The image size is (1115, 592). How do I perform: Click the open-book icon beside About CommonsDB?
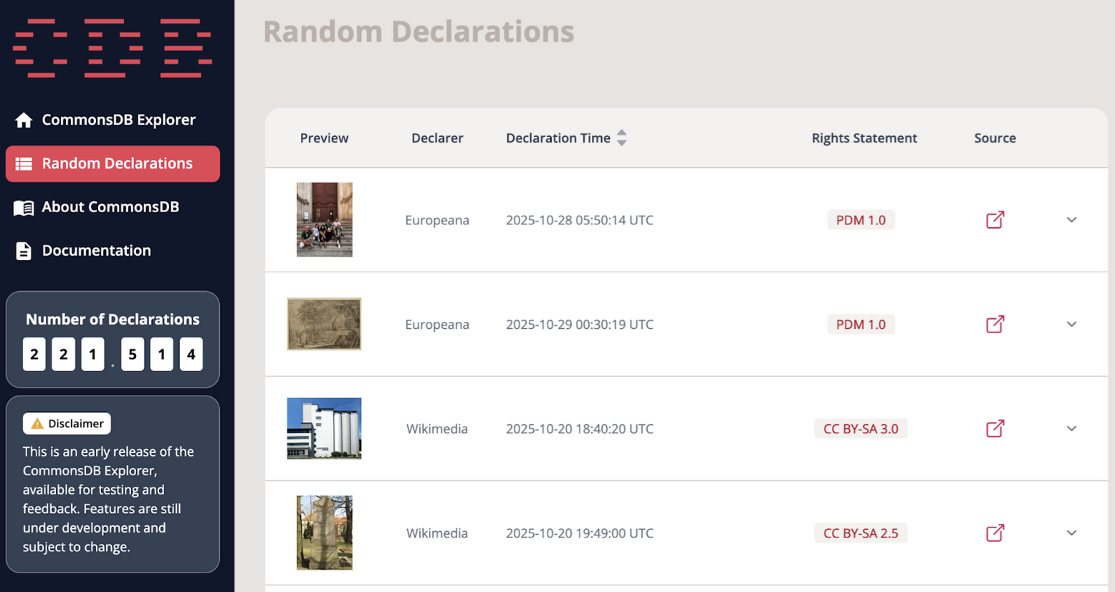pyautogui.click(x=24, y=208)
